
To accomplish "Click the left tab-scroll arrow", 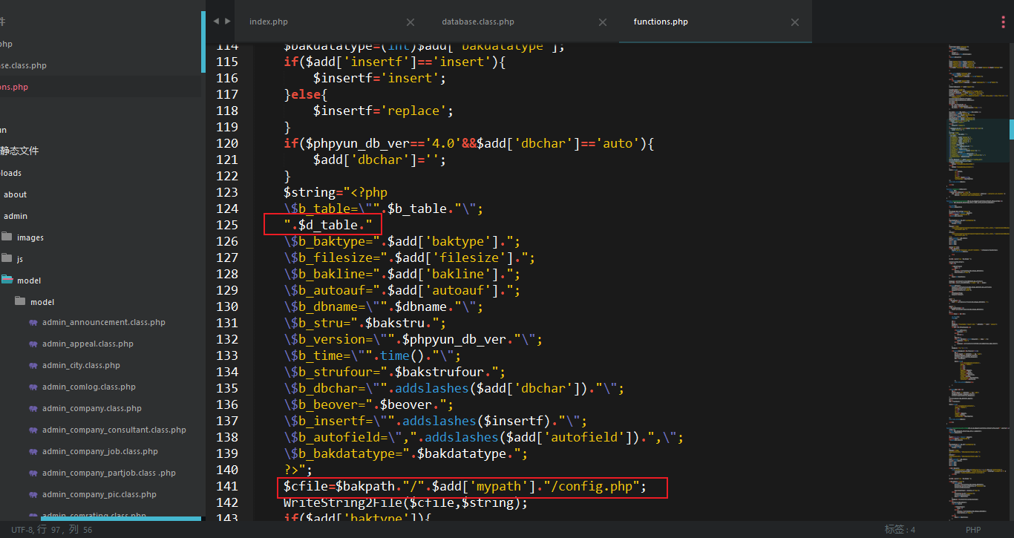I will click(x=216, y=22).
